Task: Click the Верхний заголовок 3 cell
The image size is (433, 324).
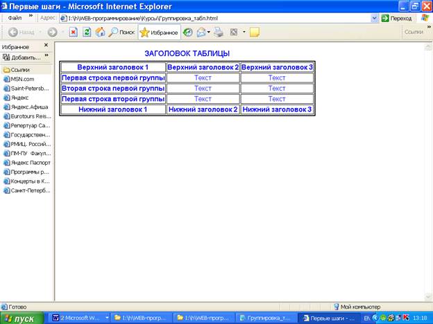Action: [x=277, y=67]
